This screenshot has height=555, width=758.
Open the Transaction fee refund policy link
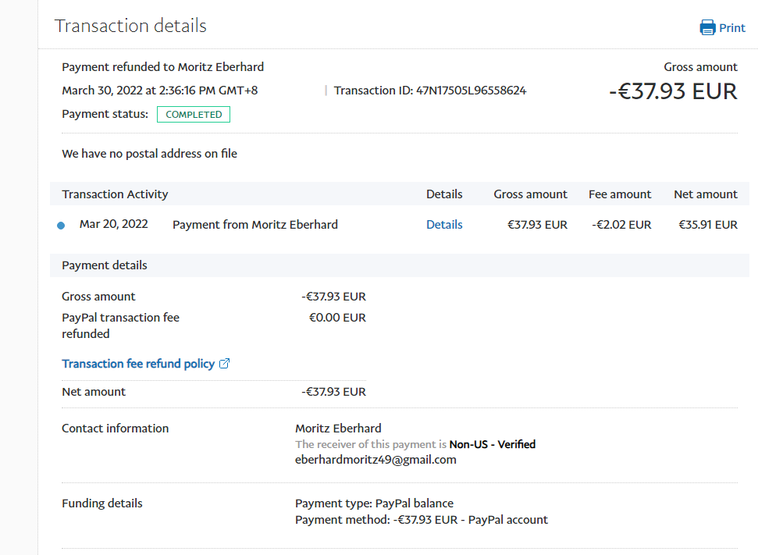138,364
